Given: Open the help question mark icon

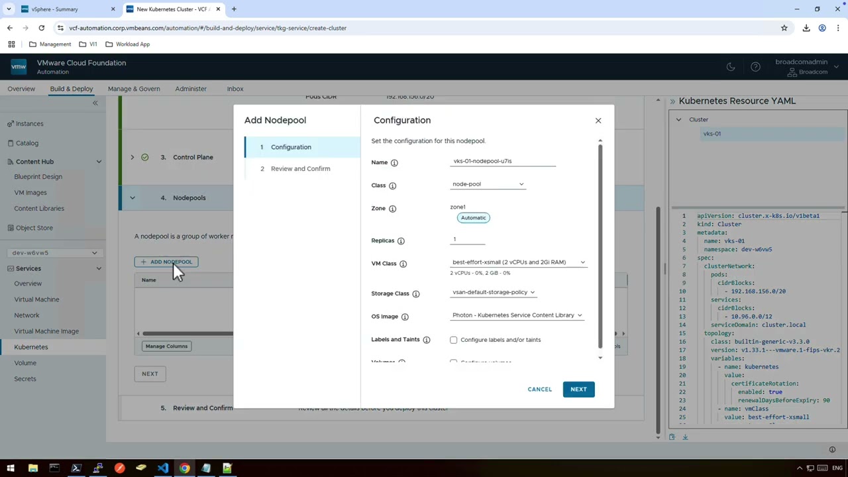Looking at the screenshot, I should pyautogui.click(x=755, y=67).
